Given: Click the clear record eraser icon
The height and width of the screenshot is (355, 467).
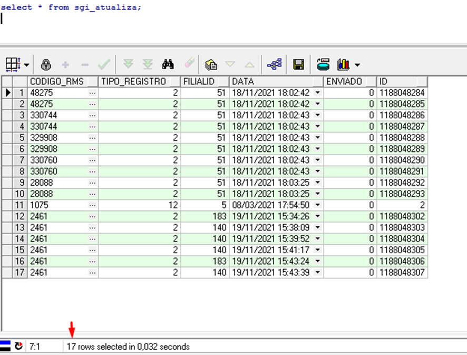Looking at the screenshot, I should point(189,63).
